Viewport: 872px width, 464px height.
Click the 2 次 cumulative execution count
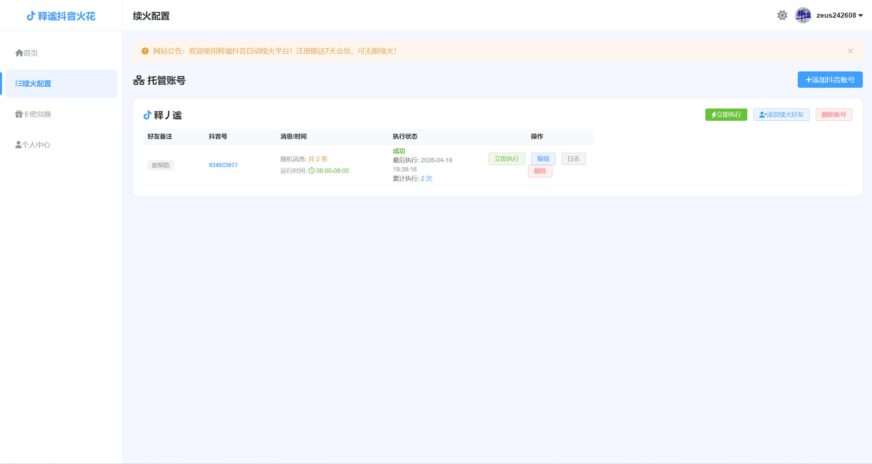tap(426, 179)
